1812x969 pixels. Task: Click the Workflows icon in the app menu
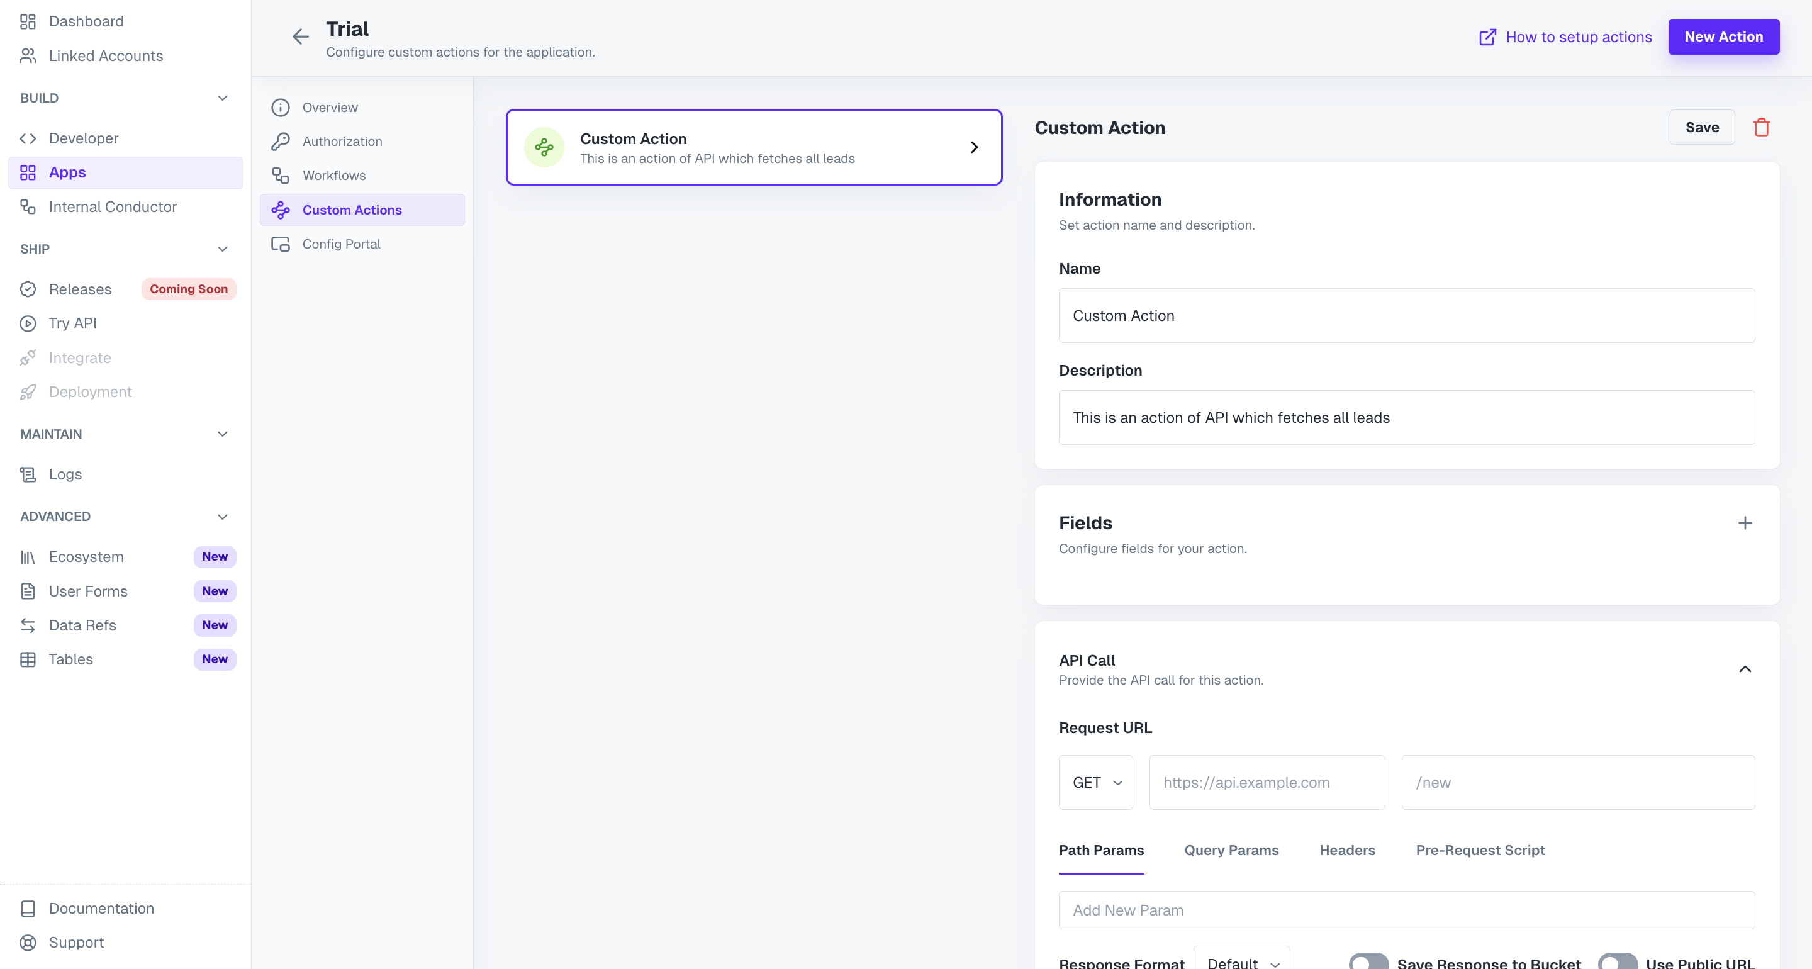point(281,175)
